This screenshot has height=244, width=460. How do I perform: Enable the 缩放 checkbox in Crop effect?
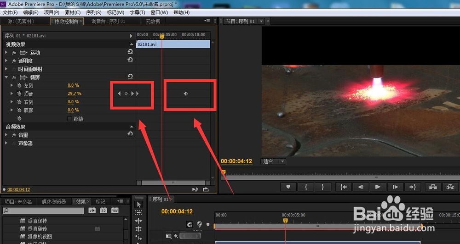69,119
